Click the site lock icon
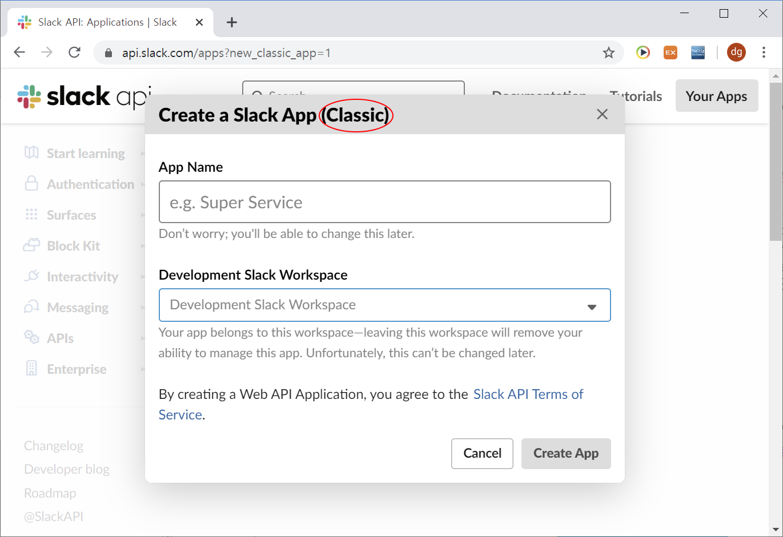Screen dimensions: 783x537 click(x=109, y=53)
